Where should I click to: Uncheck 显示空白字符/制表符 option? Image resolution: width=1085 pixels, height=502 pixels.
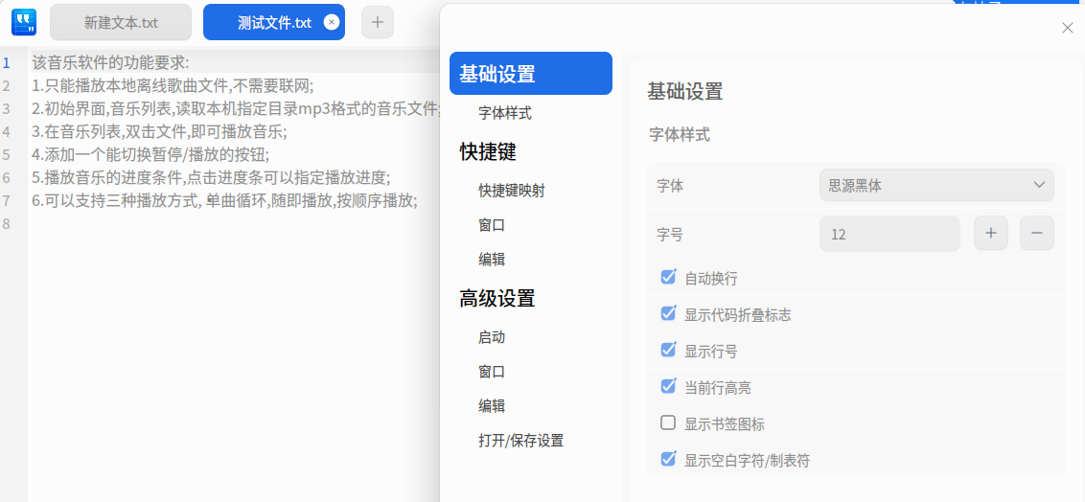tap(668, 459)
